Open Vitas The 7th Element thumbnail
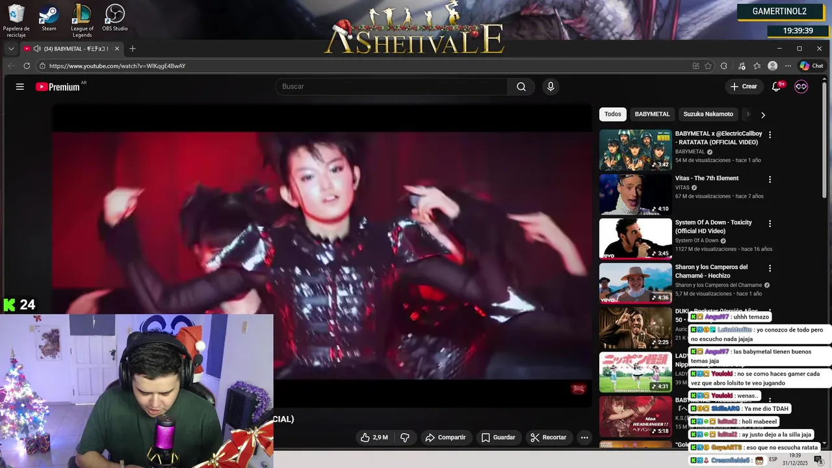The image size is (832, 468). 635,194
